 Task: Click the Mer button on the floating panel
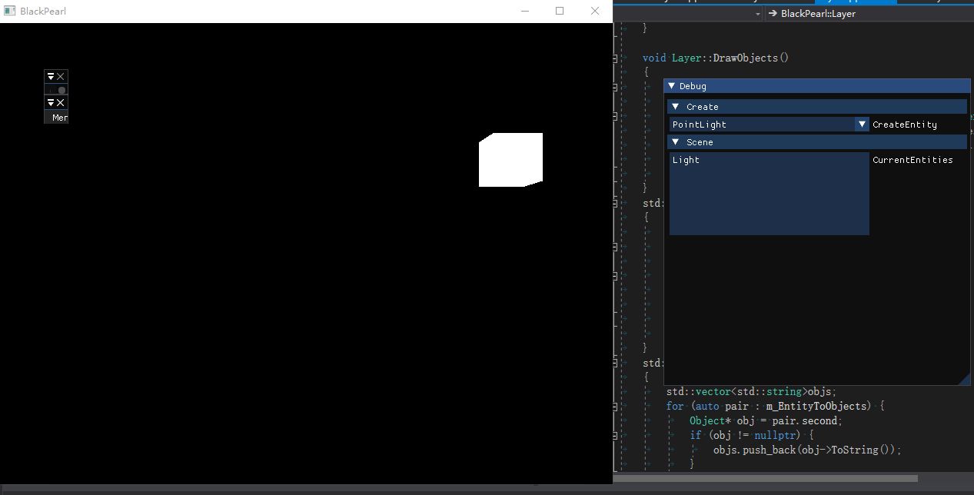[x=56, y=117]
